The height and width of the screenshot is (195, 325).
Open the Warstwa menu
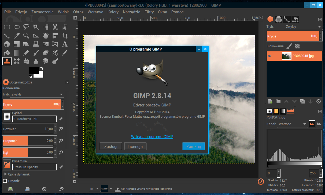tap(95, 12)
